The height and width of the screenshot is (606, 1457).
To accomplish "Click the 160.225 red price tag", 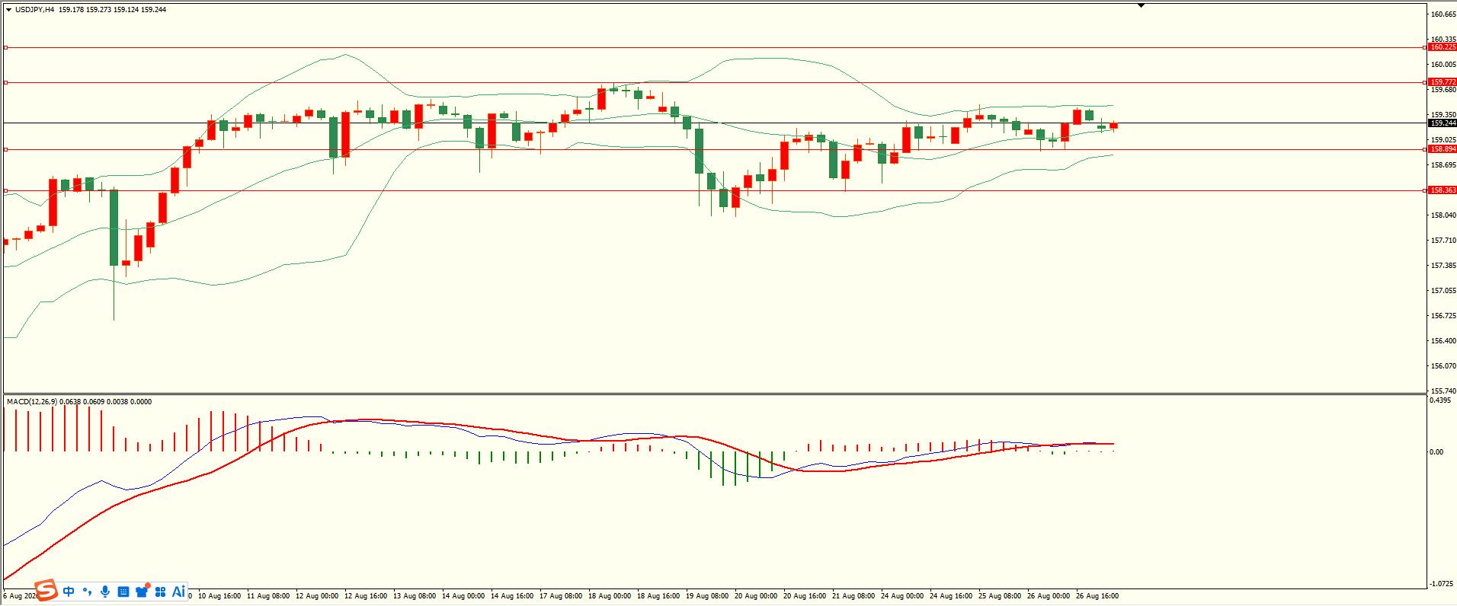I will [1443, 47].
